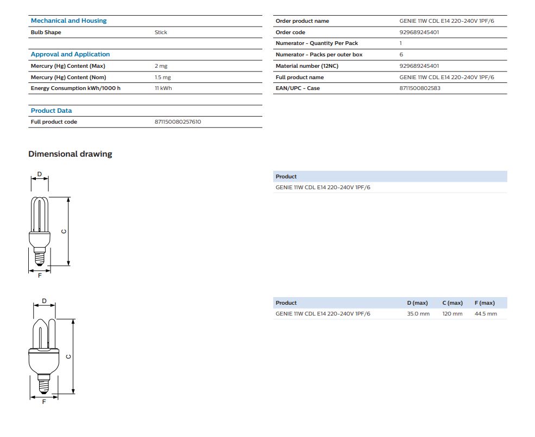Select the Order product name label
Screen dimensions: 535x437
303,21
